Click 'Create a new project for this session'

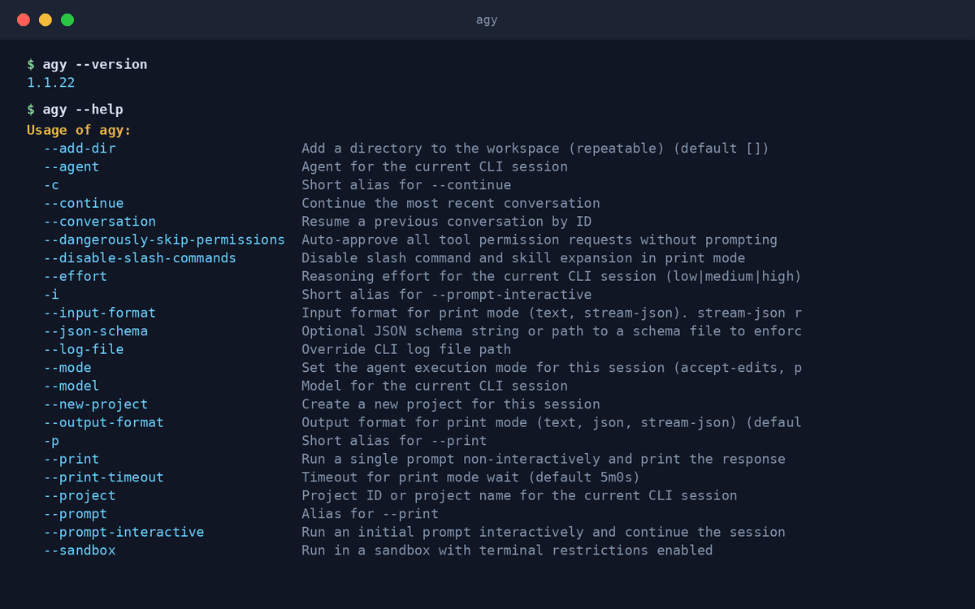click(x=451, y=404)
